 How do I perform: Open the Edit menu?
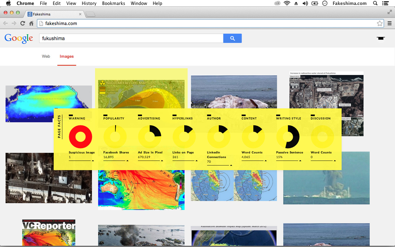coord(56,3)
